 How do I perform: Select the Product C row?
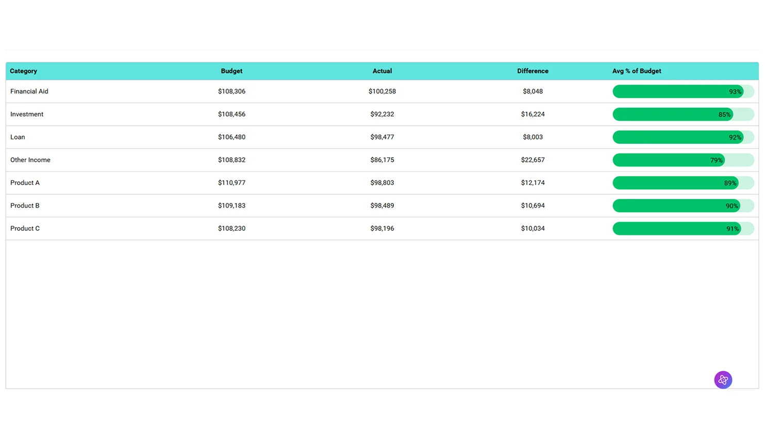(x=25, y=228)
